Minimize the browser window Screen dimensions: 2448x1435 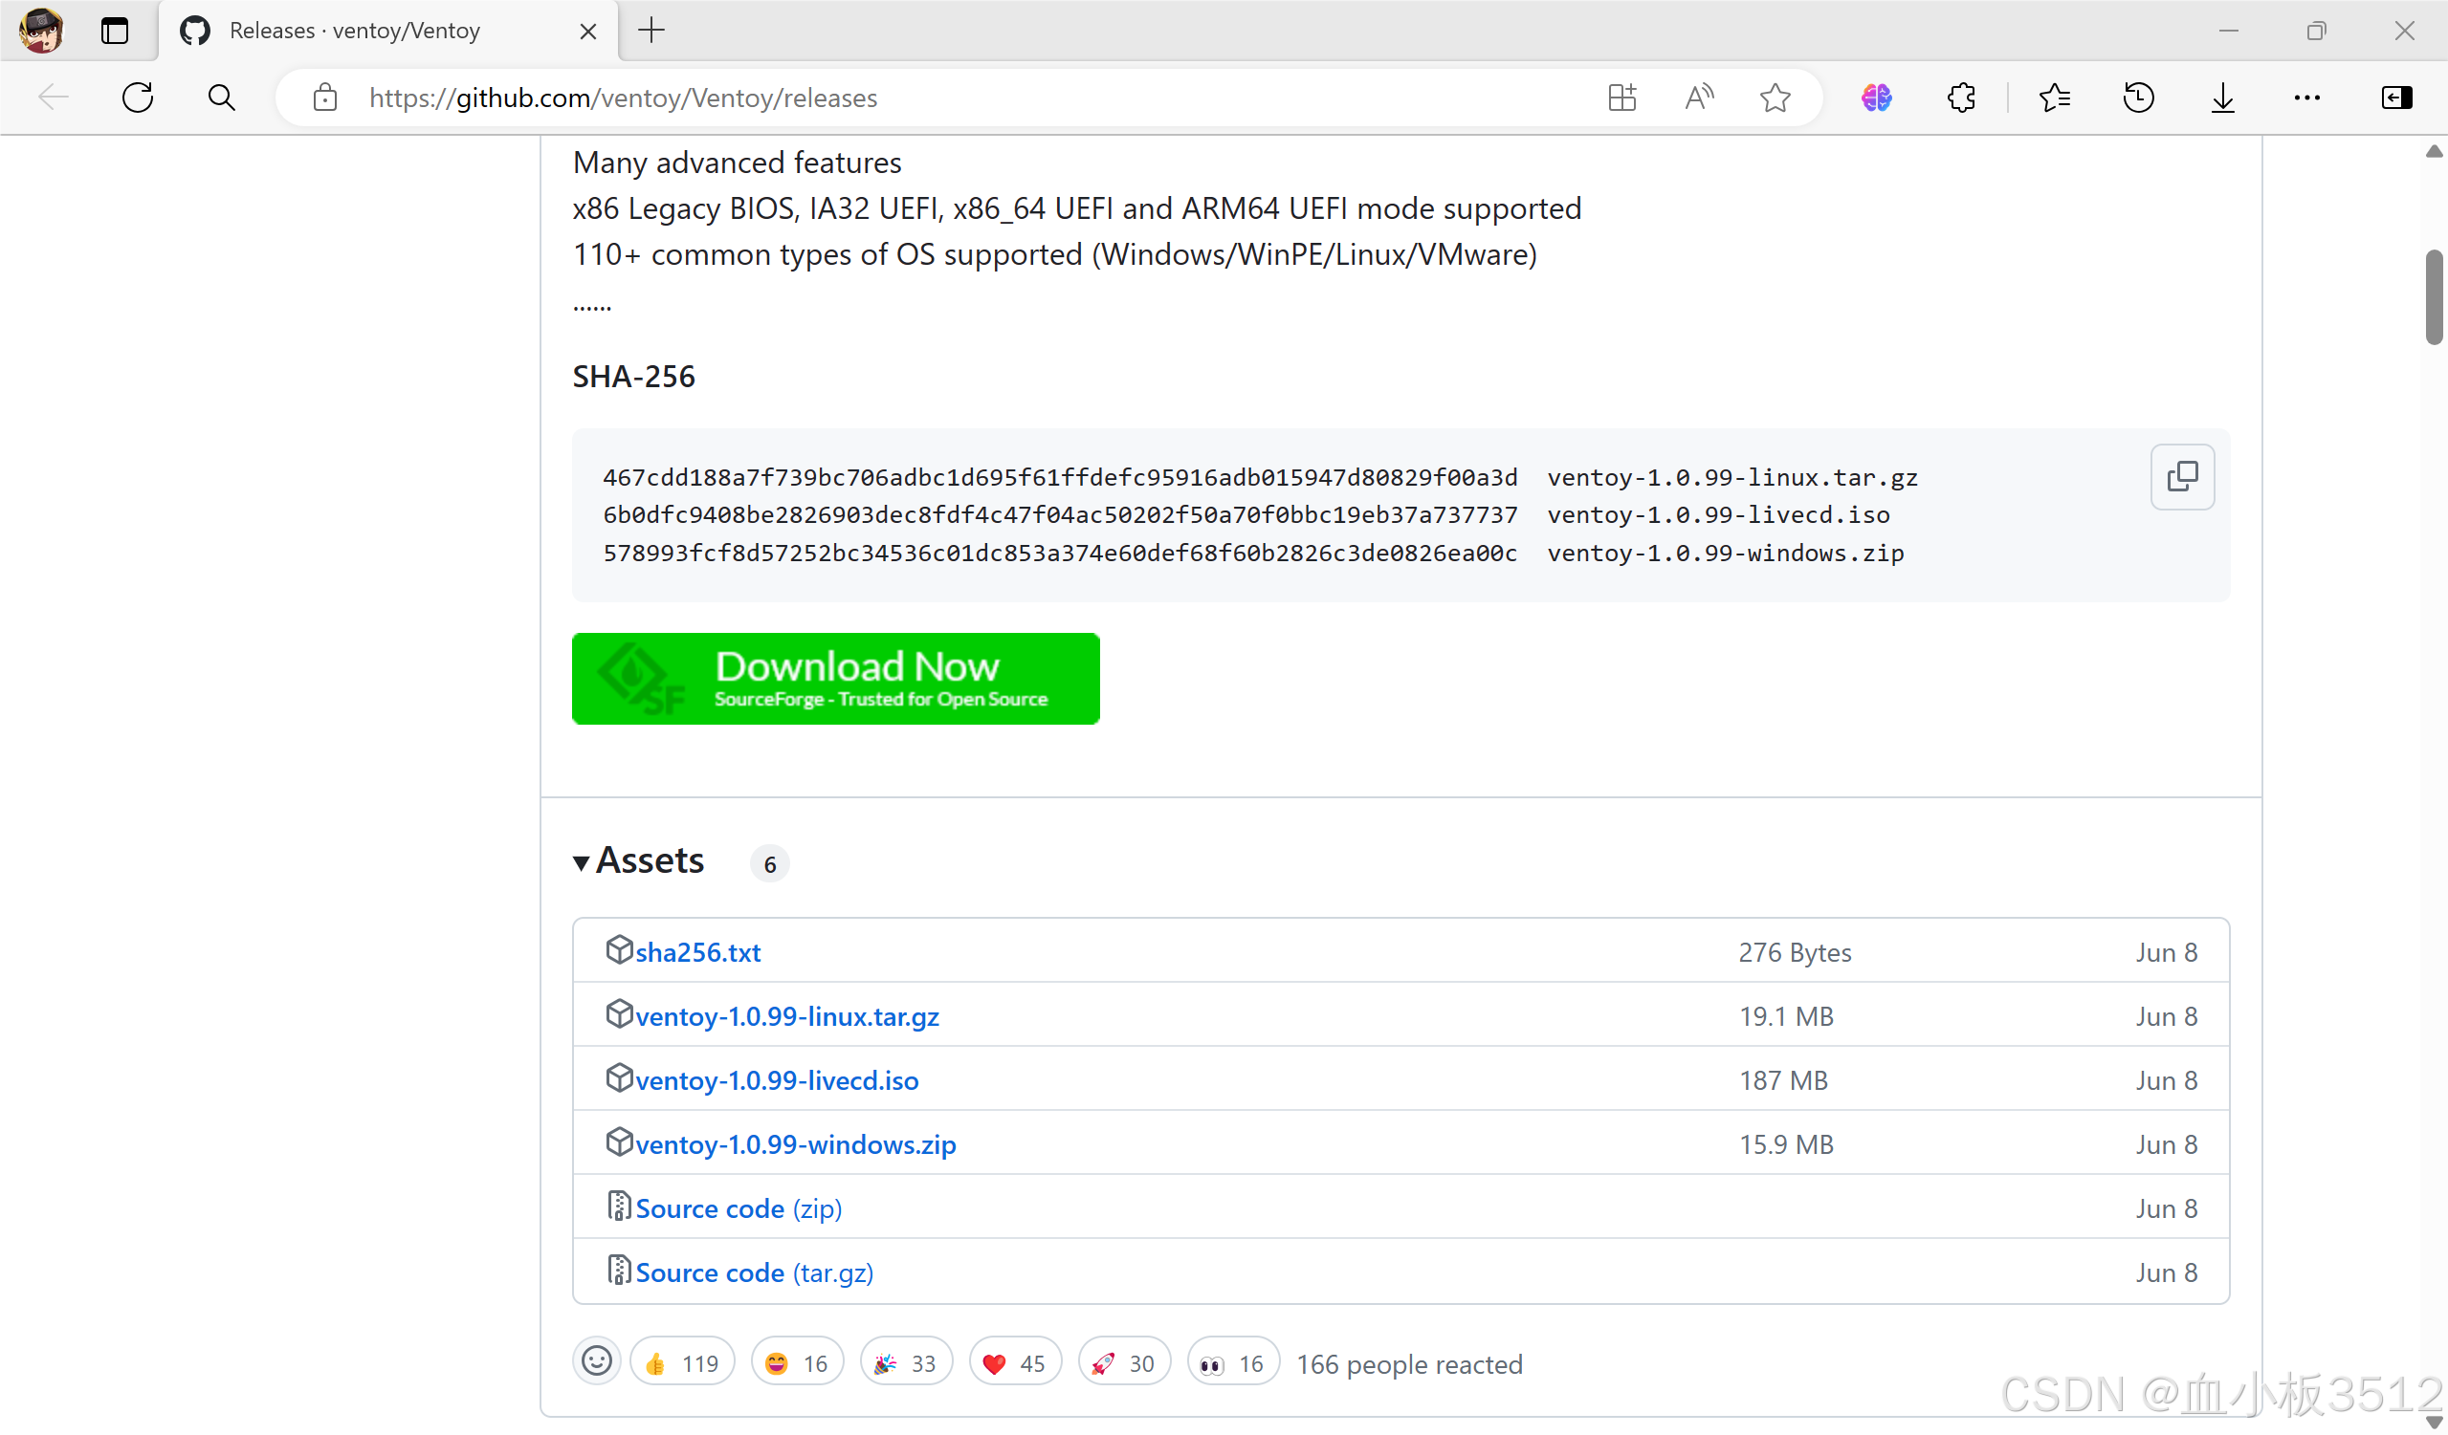[2227, 31]
